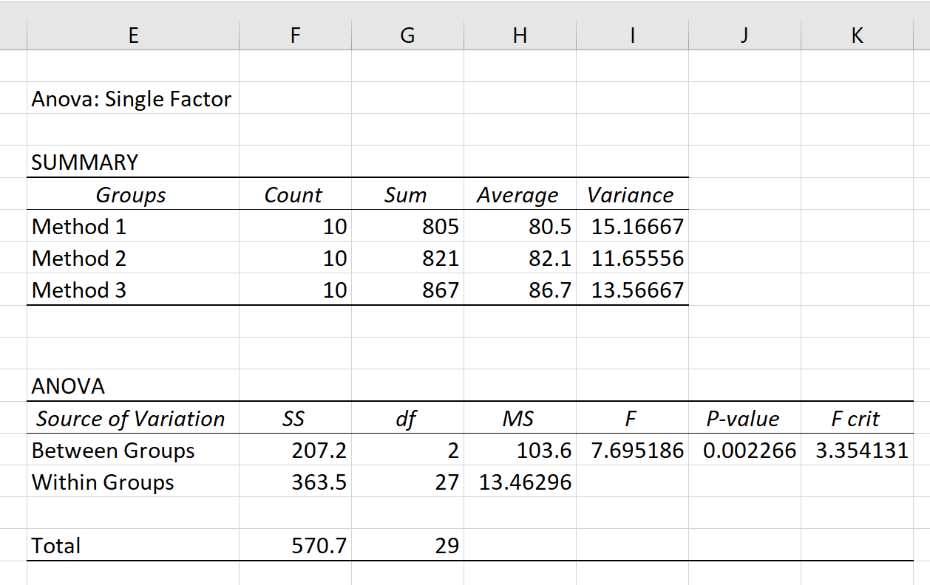This screenshot has height=585, width=930.
Task: Click the Method 1 group cell
Action: pos(133,226)
